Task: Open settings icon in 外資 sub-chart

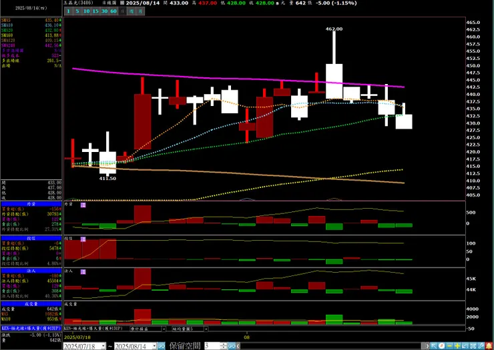Action: (83, 205)
